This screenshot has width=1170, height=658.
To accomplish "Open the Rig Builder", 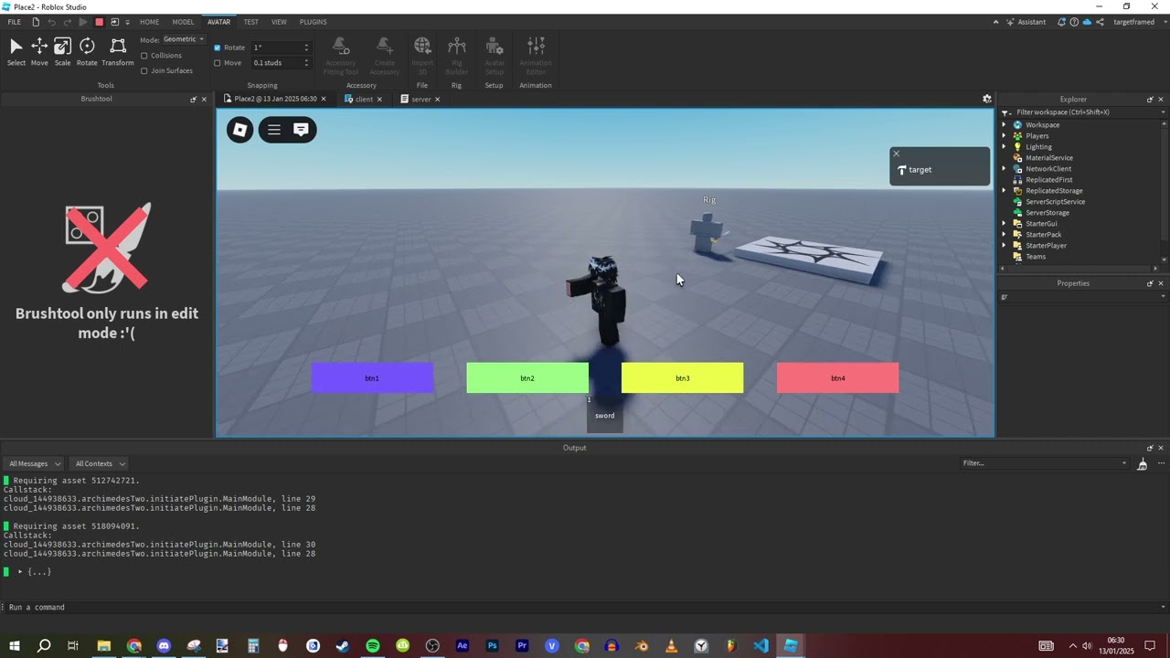I will click(456, 56).
